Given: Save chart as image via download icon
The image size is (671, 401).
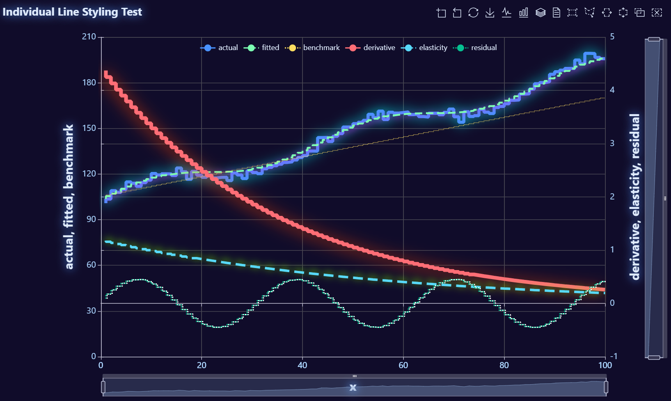Looking at the screenshot, I should point(490,13).
